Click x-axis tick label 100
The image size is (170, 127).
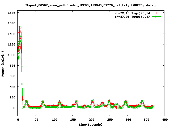(x=54, y=120)
